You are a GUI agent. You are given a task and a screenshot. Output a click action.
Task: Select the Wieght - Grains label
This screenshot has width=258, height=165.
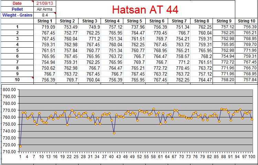[x=17, y=15]
